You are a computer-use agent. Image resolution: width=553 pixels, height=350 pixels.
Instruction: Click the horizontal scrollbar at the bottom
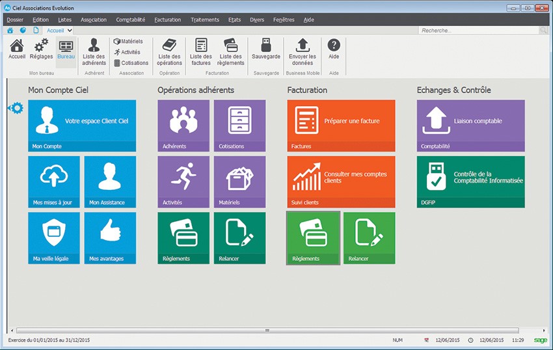pyautogui.click(x=267, y=330)
